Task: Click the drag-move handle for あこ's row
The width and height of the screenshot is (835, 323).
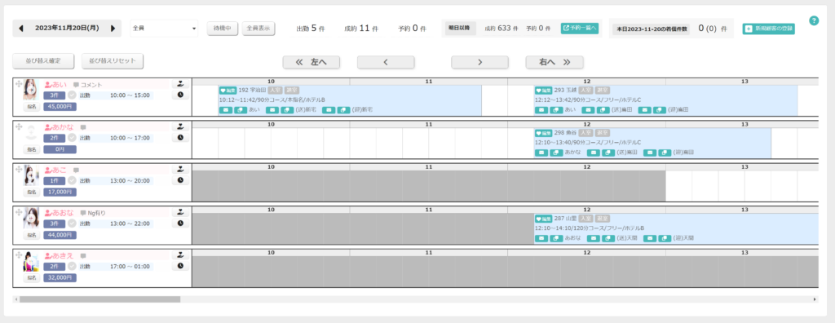Action: (x=19, y=169)
